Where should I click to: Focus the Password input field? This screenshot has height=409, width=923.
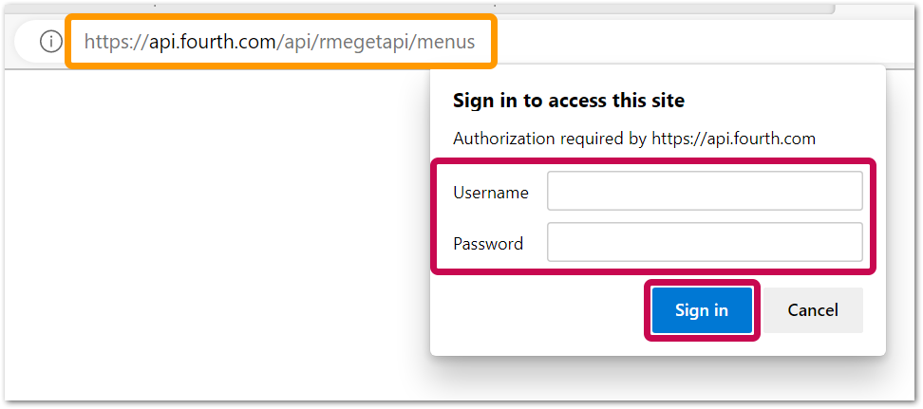coord(705,242)
